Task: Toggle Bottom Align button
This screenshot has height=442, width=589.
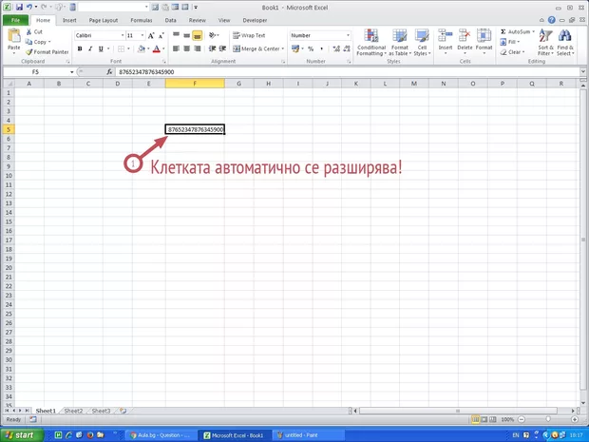Action: click(x=198, y=35)
